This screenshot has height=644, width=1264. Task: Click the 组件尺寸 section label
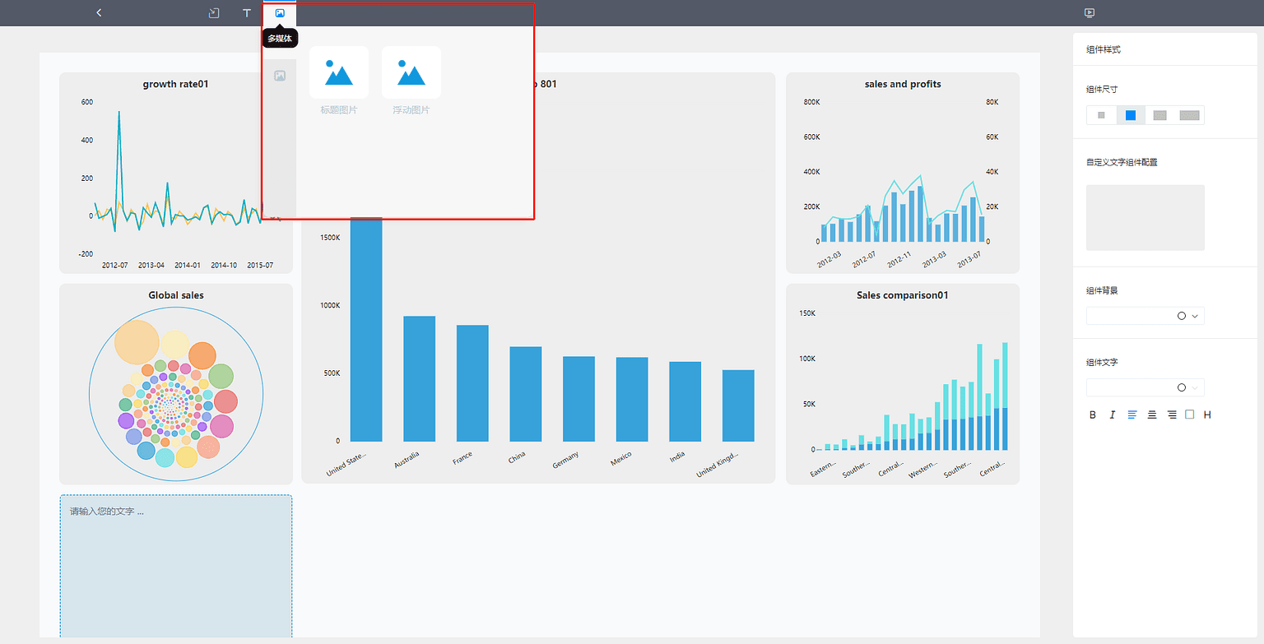click(x=1102, y=89)
